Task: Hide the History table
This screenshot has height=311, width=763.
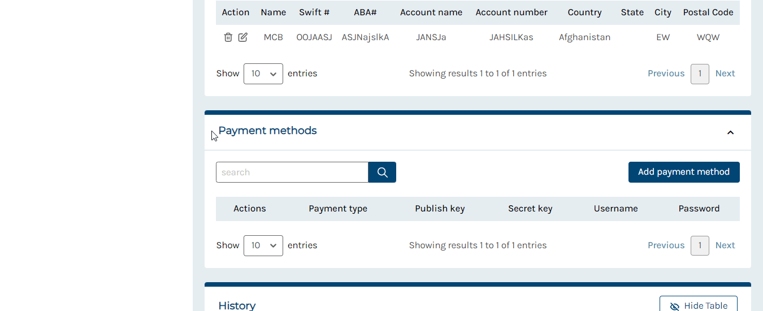Action: (699, 305)
